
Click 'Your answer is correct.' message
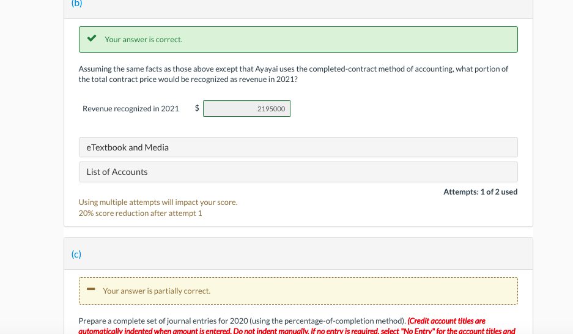(143, 40)
